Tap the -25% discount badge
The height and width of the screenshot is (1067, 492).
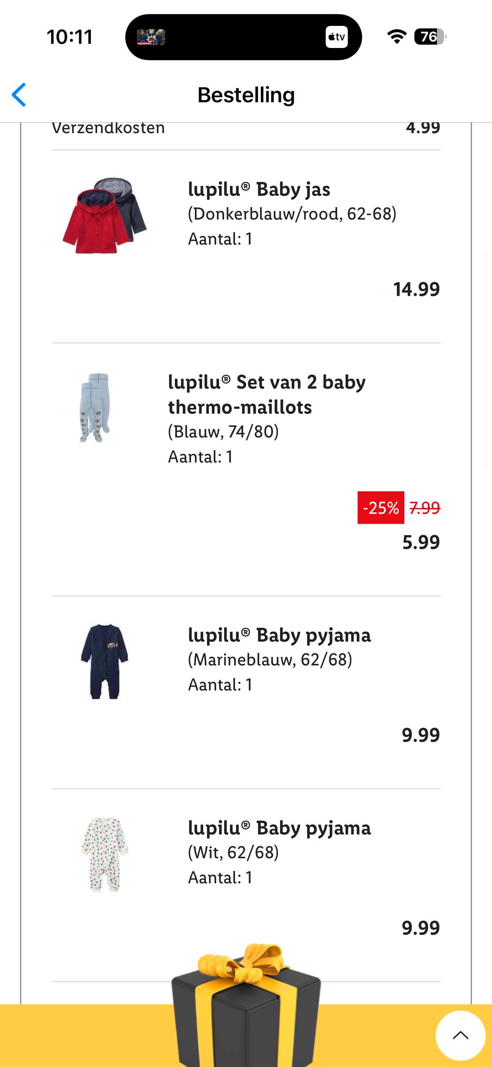tap(381, 508)
